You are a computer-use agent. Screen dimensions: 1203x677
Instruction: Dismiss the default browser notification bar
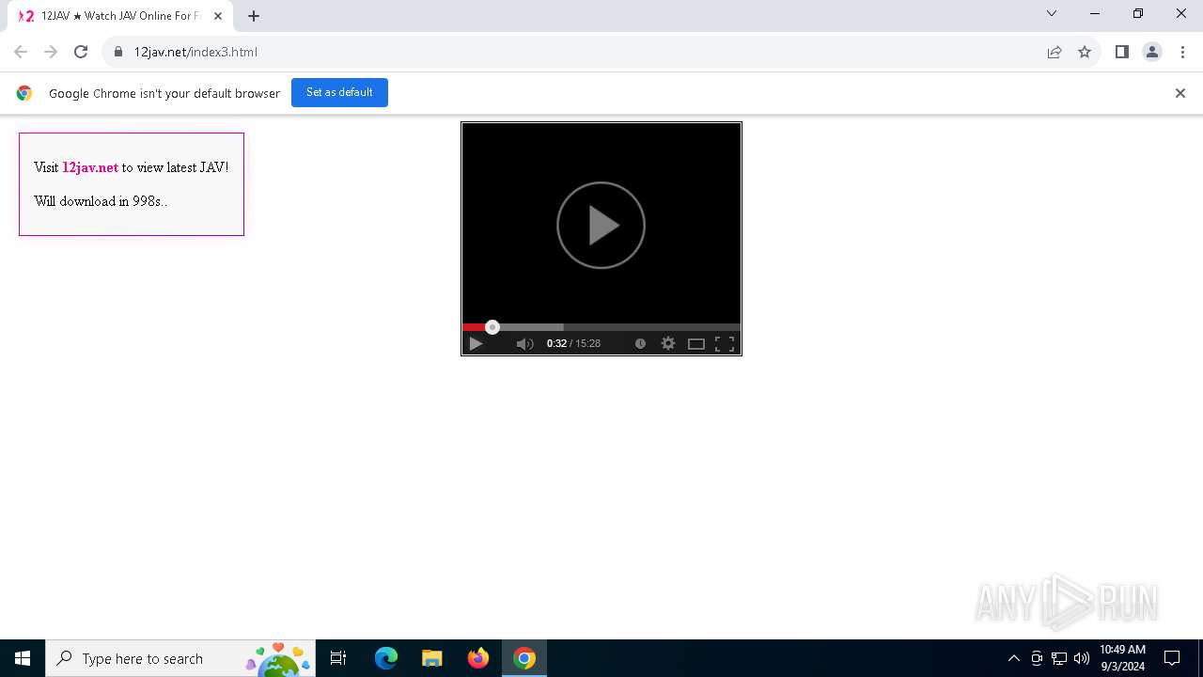(1180, 93)
